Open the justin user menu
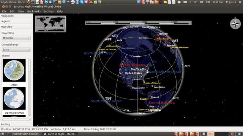243x136 pixels. [231, 2]
